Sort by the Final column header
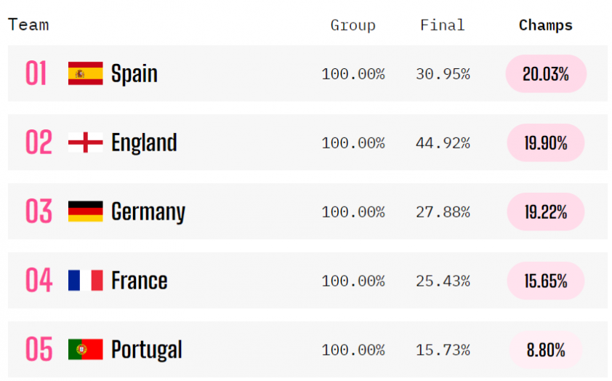Viewport: 612px width, 381px height. 442,25
